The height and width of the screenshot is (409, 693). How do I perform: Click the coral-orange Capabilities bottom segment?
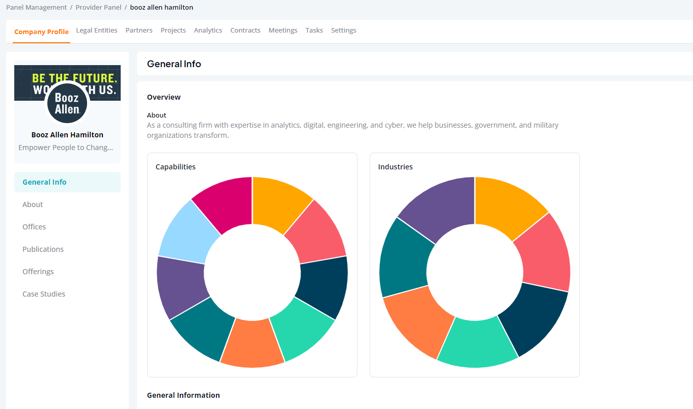[x=252, y=343]
